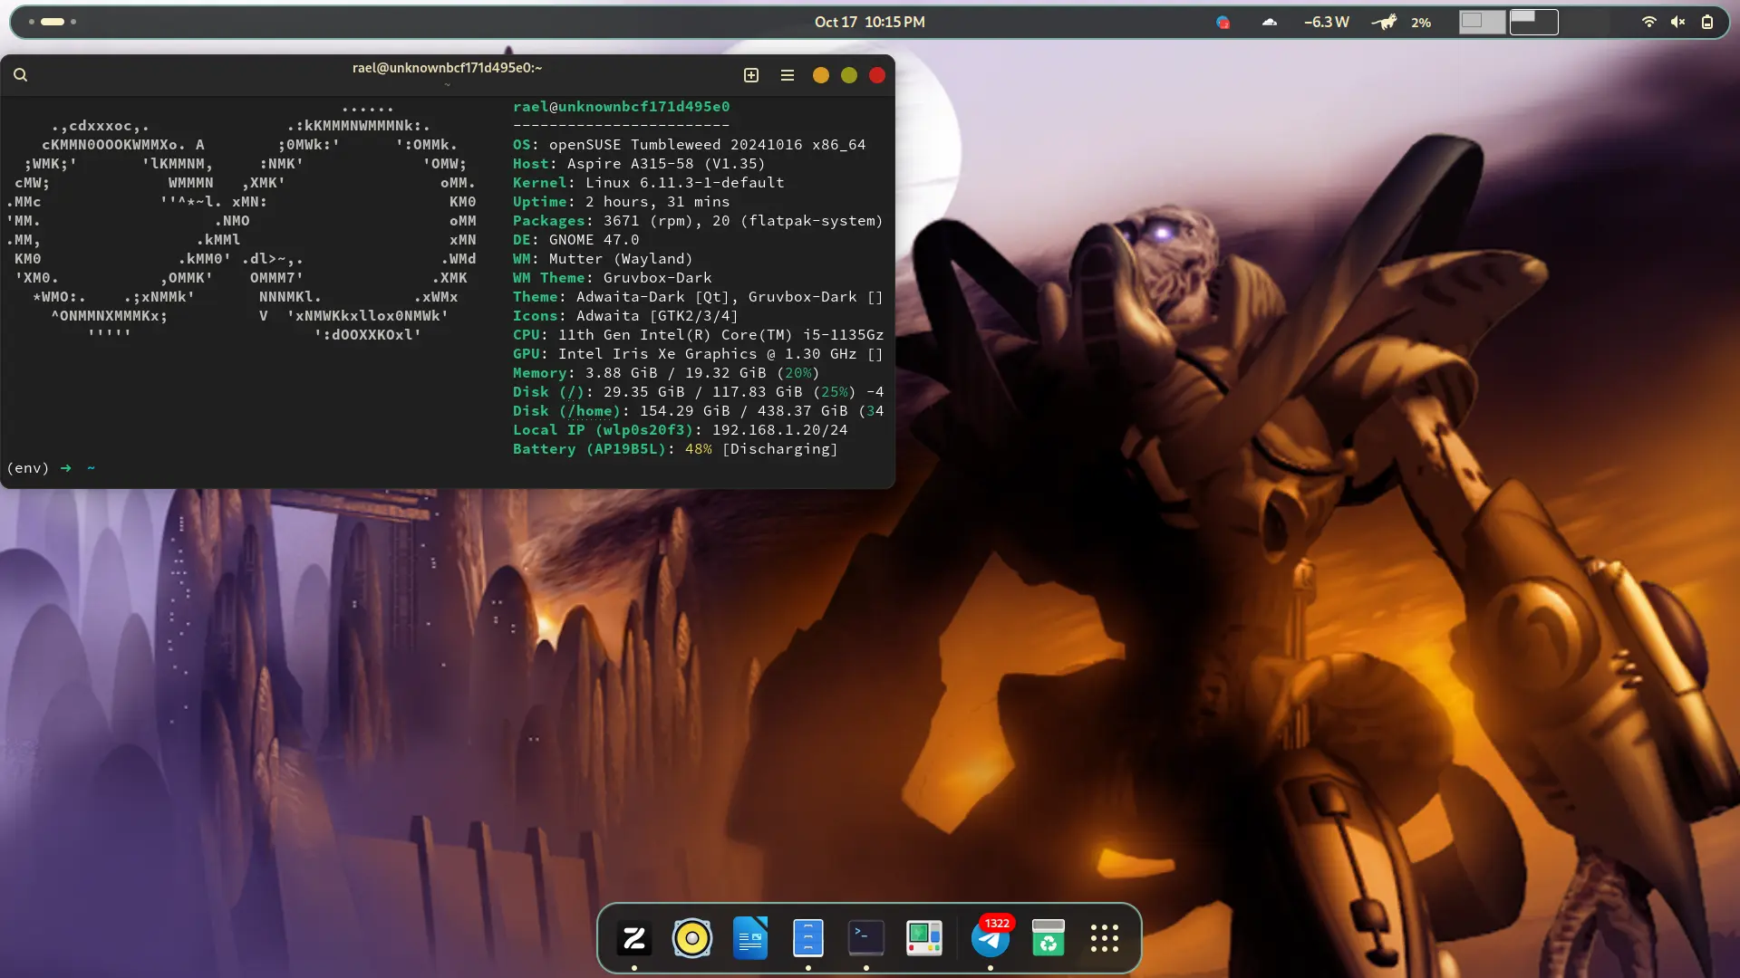Screen dimensions: 1740x978
Task: Click the WM Theme line showing Gruvbox-Dark
Action: (x=613, y=278)
